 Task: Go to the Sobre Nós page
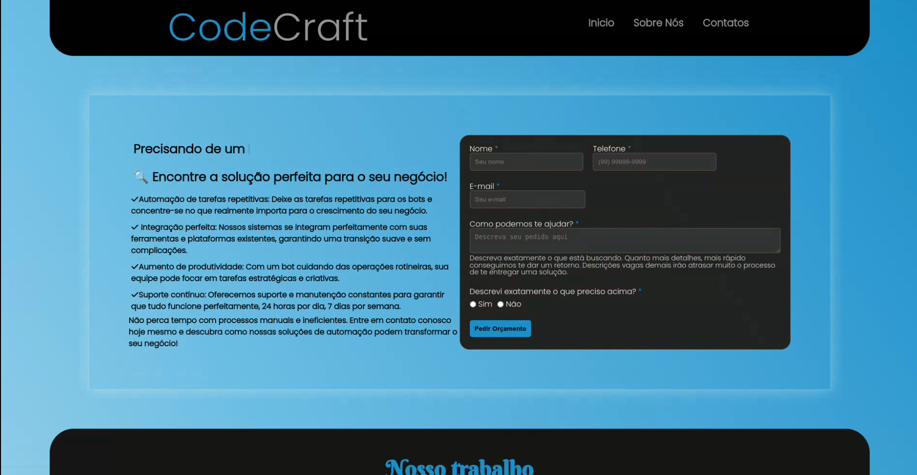tap(658, 23)
